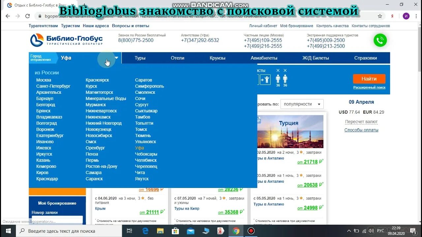Choose Казань from city list
Screen dimensions: 422x237
[43, 160]
